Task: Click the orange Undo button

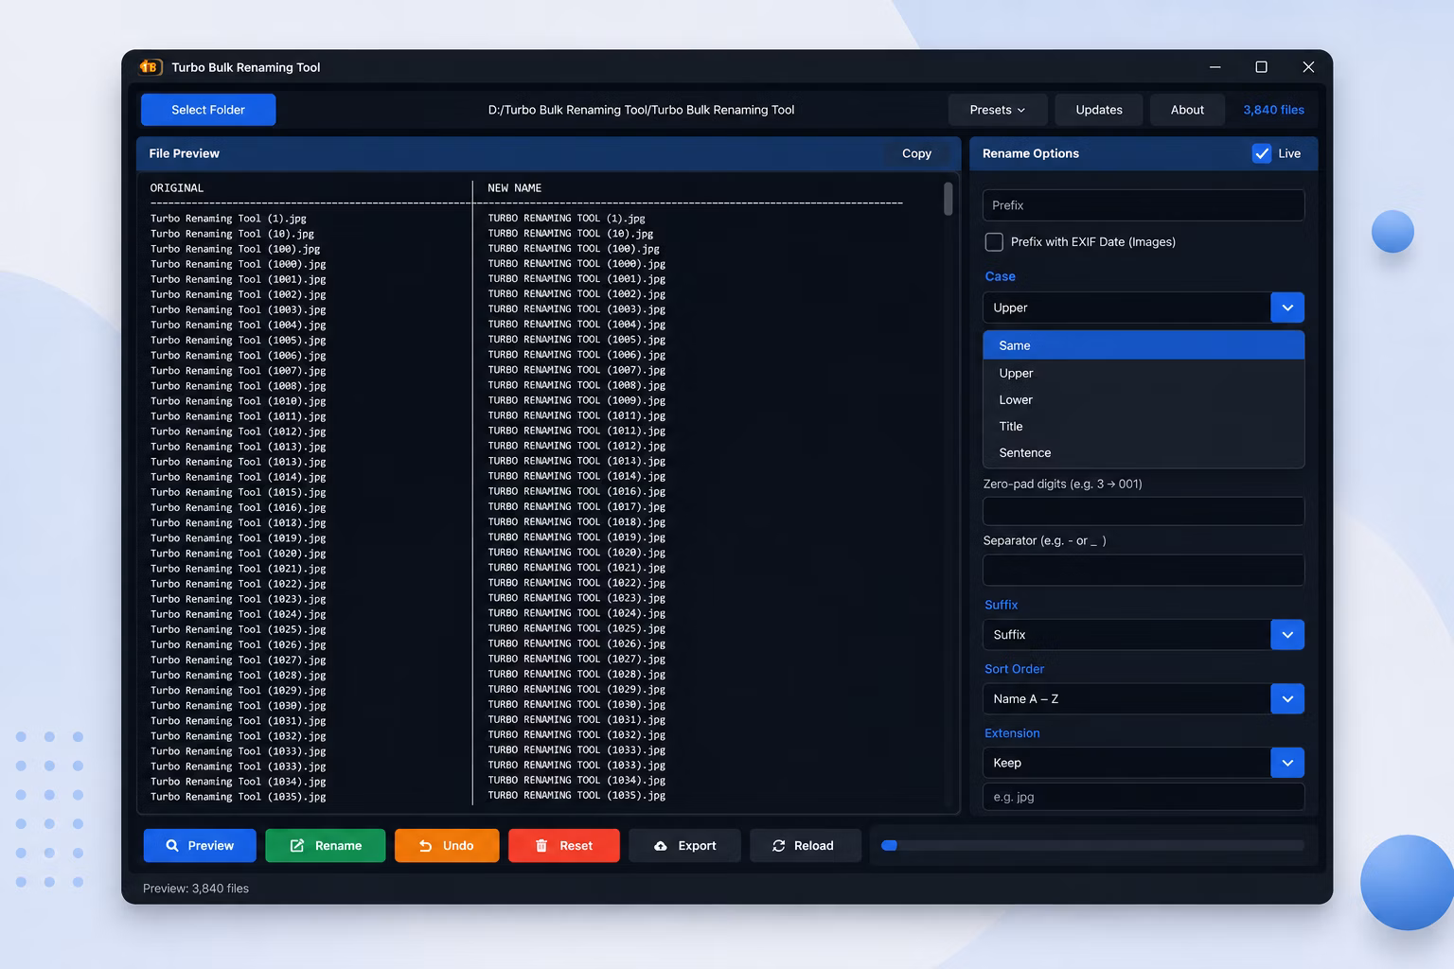Action: (x=447, y=846)
